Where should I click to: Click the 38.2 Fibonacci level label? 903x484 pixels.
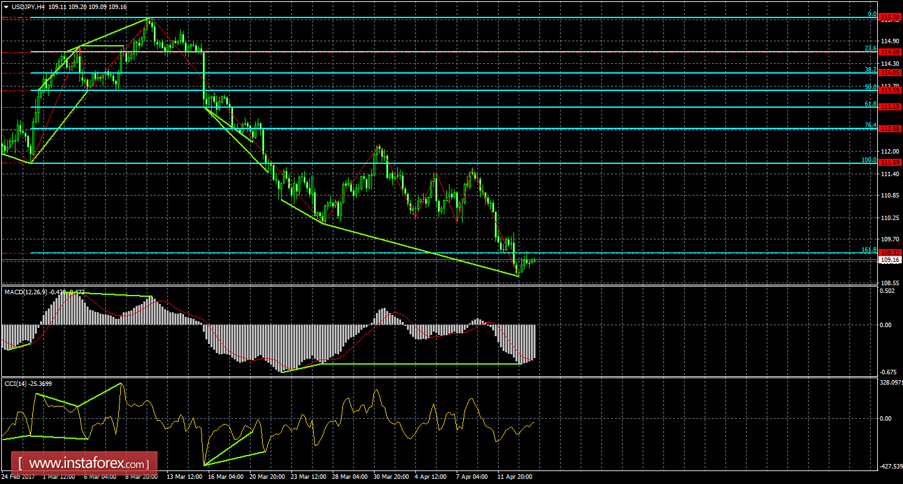click(x=869, y=68)
